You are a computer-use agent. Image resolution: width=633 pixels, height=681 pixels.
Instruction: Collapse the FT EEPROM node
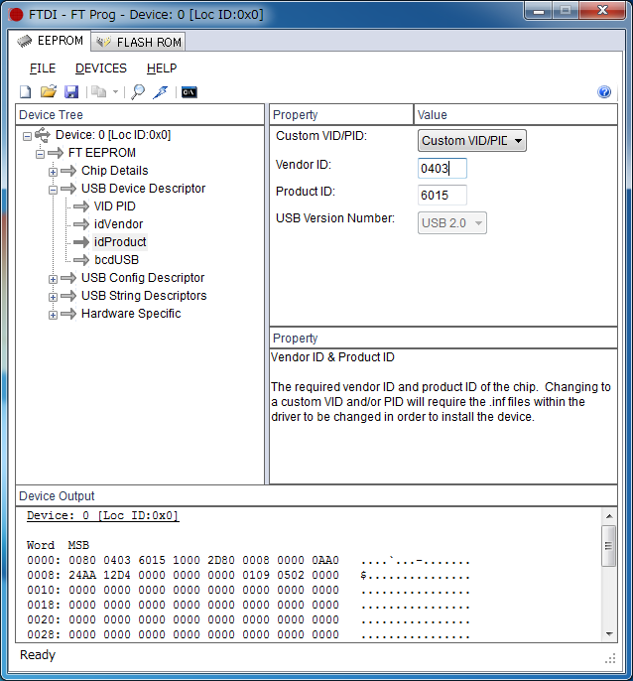point(41,154)
